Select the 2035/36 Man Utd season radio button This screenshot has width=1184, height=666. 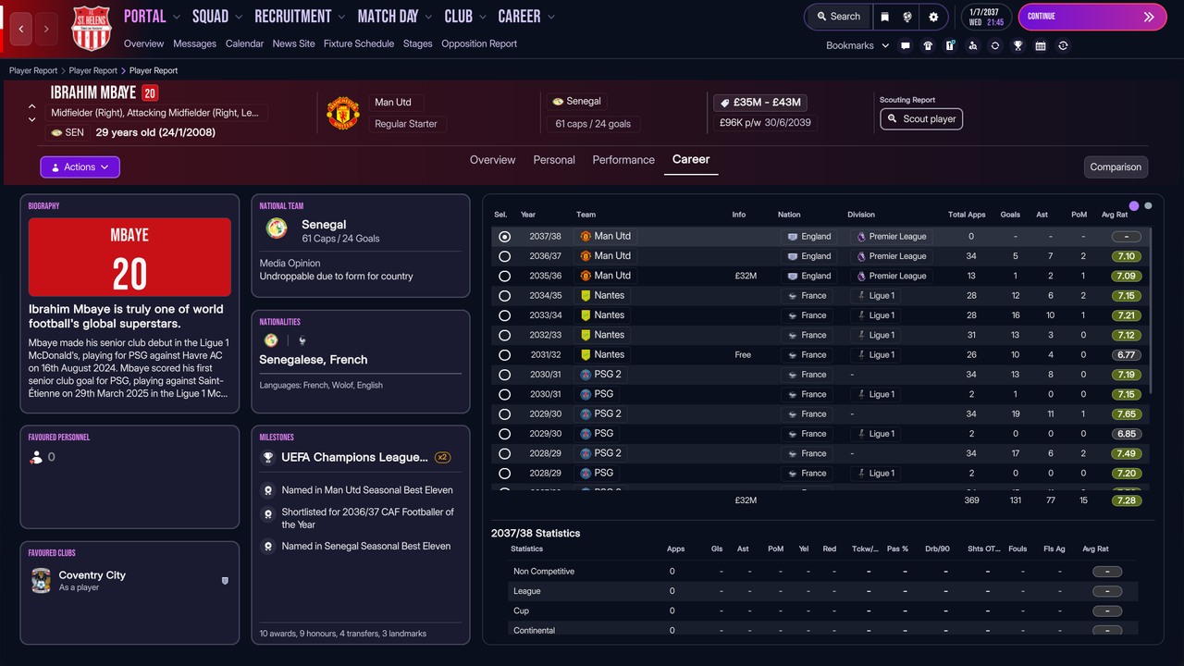pyautogui.click(x=504, y=276)
